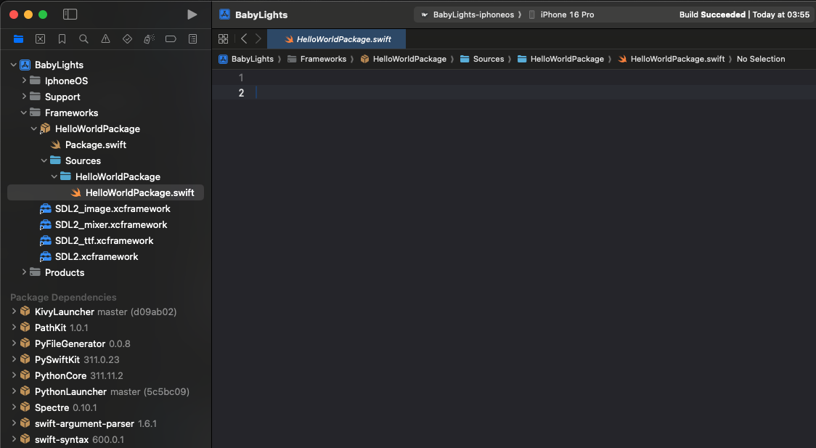Select the PythonCore 311.11.2 row
Image resolution: width=816 pixels, height=448 pixels.
[106, 375]
